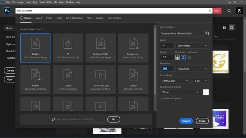Open the Window menu
Screen dimensions: 246x138
coord(70,2)
